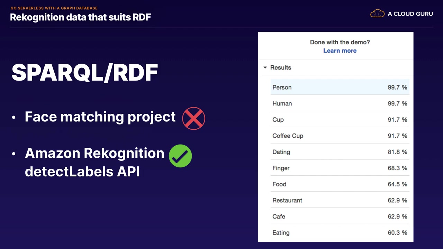
Task: Select the Eating result row
Action: [340, 233]
